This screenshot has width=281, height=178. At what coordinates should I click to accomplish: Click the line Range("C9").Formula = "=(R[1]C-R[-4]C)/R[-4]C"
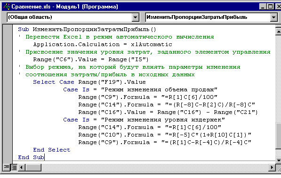click(165, 142)
